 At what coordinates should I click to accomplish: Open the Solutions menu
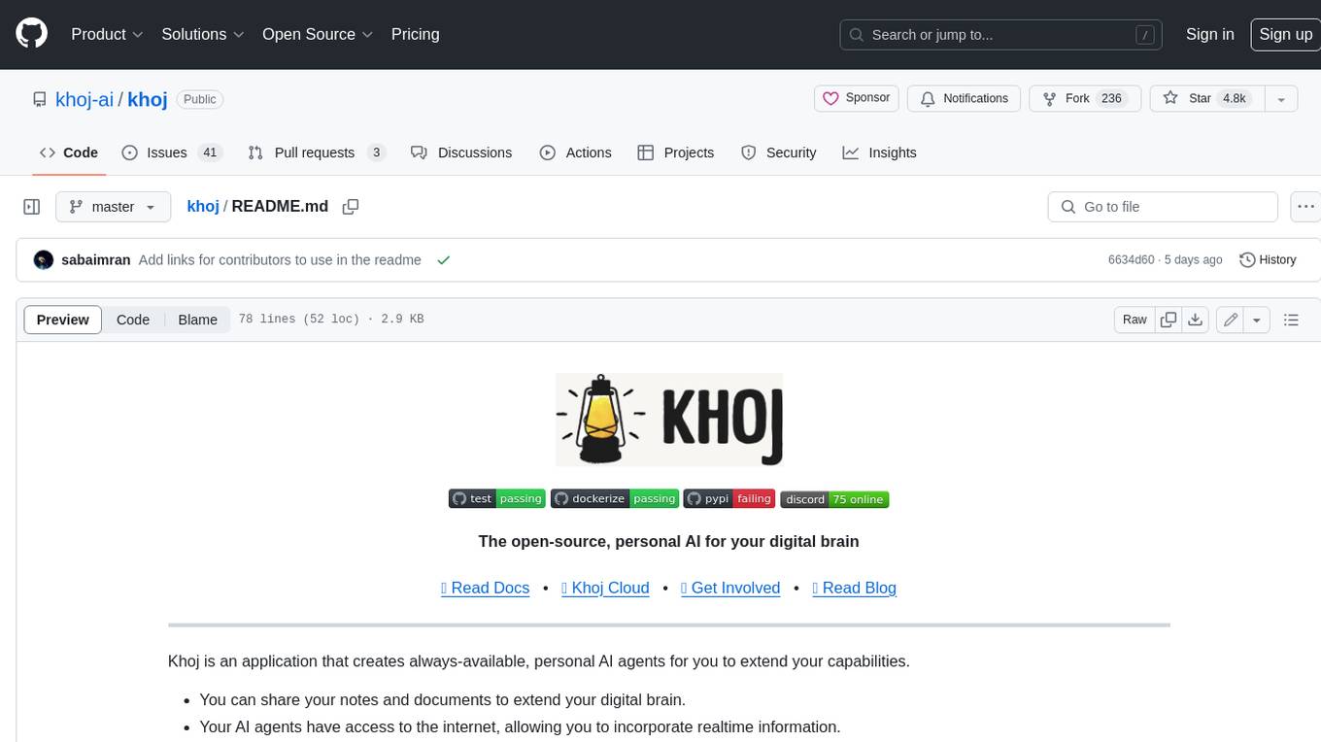click(x=202, y=34)
